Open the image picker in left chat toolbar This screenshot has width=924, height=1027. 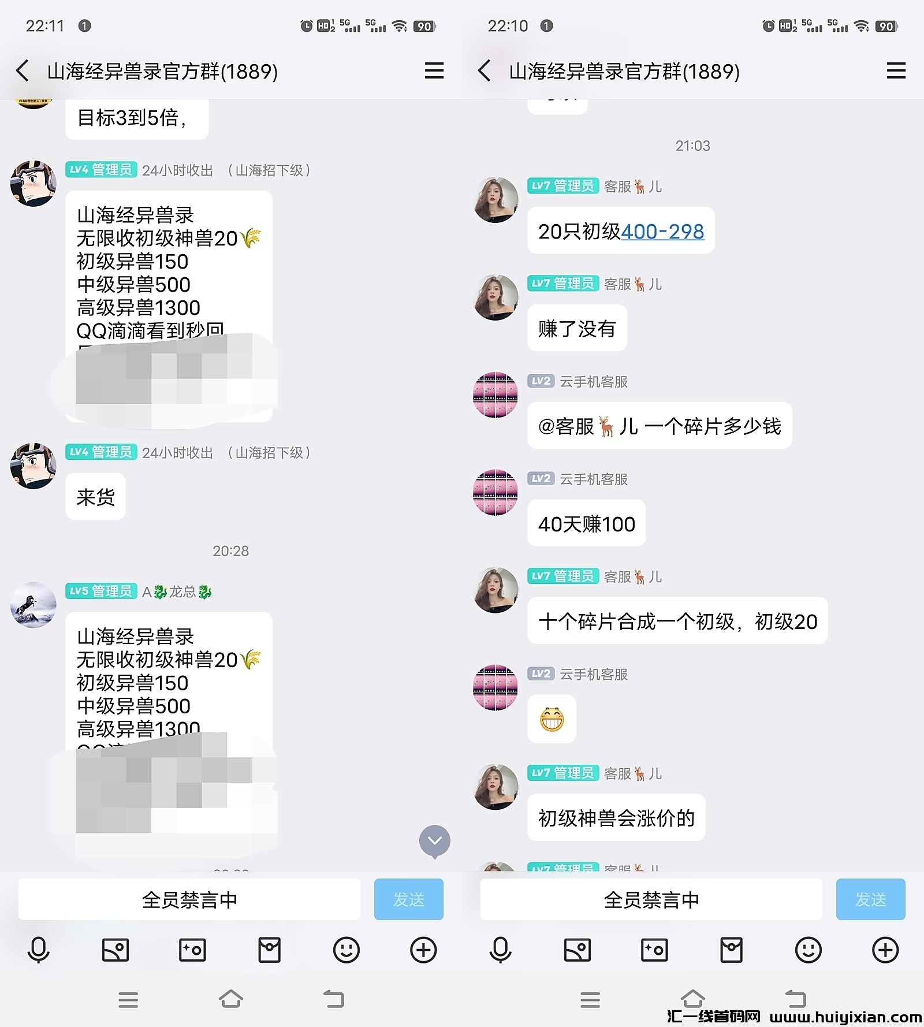pyautogui.click(x=115, y=950)
